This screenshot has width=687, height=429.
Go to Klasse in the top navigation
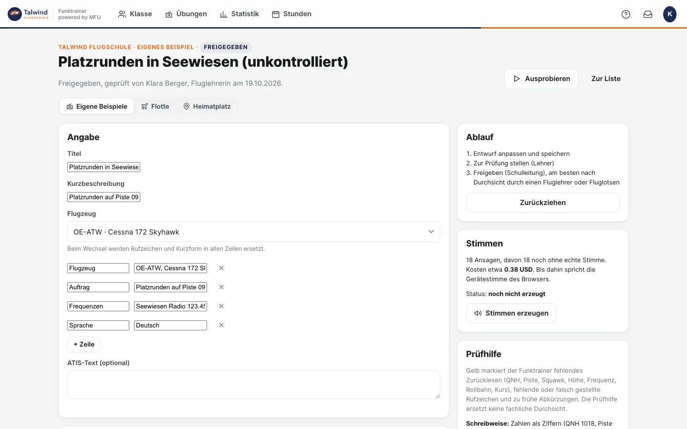coord(135,14)
